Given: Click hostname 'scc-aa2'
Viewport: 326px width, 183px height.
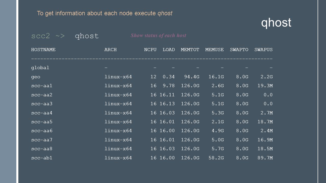Looking at the screenshot, I should [42, 95].
